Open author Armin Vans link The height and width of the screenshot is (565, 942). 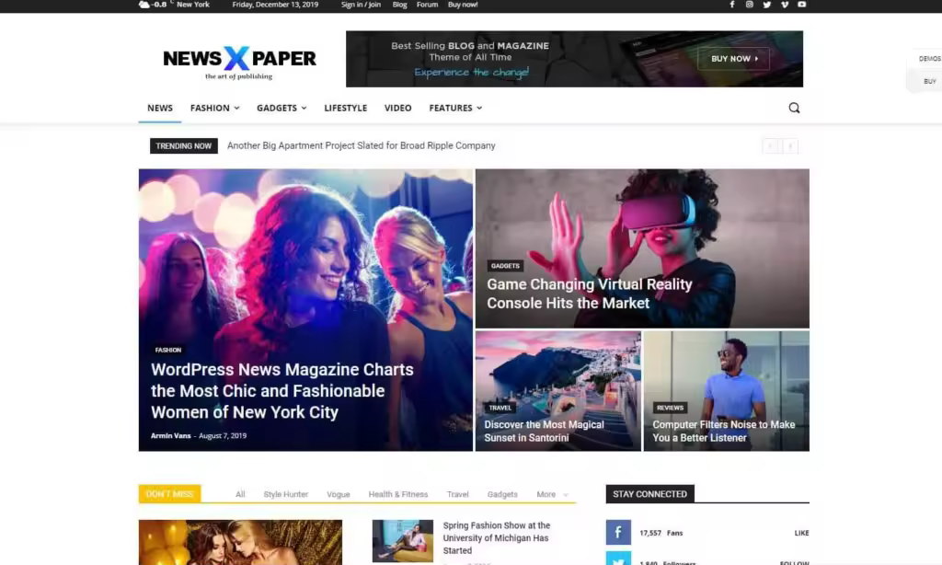(170, 436)
